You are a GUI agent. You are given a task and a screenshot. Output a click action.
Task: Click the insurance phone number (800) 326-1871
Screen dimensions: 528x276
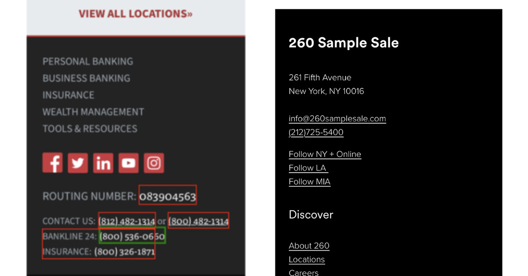click(124, 252)
